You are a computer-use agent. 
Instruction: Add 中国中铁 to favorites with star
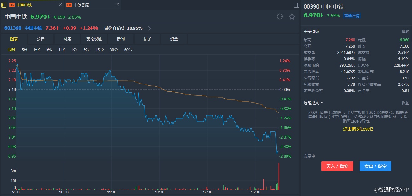click(292, 17)
